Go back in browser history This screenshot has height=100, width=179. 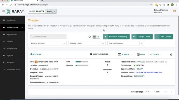pyautogui.click(x=3, y=5)
